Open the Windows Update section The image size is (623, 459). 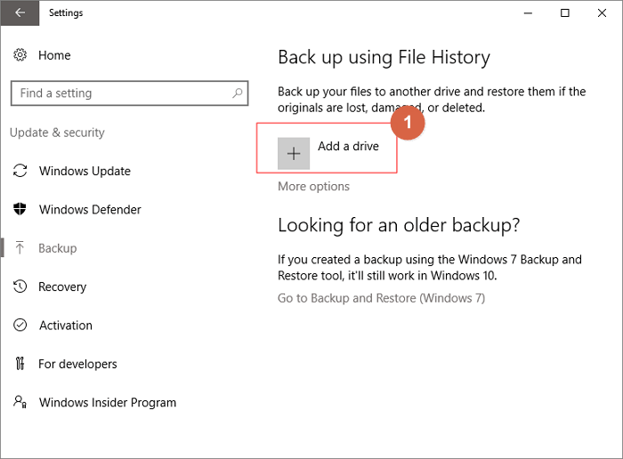point(85,171)
